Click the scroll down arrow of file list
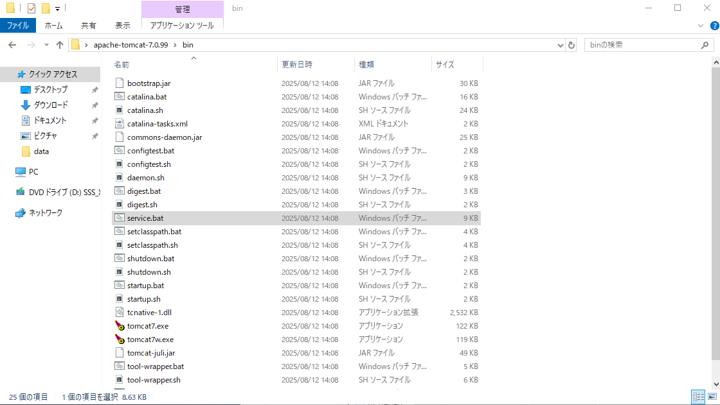Screen dimensions: 720x405 [716, 384]
